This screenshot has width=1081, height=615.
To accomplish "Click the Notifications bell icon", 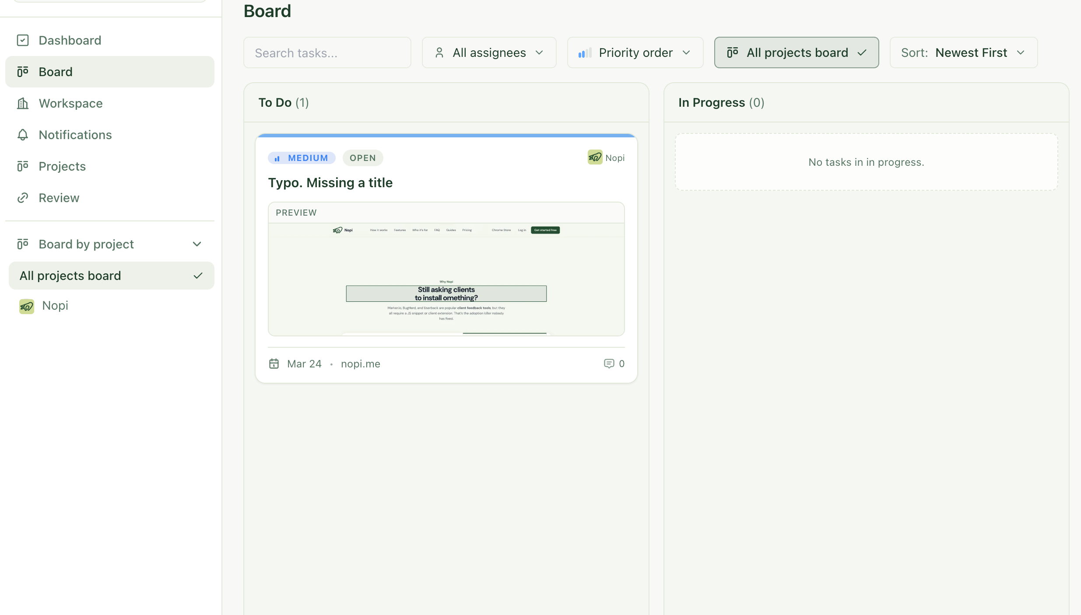I will pyautogui.click(x=23, y=135).
